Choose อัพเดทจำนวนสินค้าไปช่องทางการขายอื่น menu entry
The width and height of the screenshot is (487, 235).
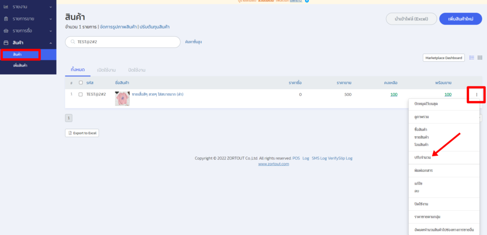pyautogui.click(x=444, y=230)
